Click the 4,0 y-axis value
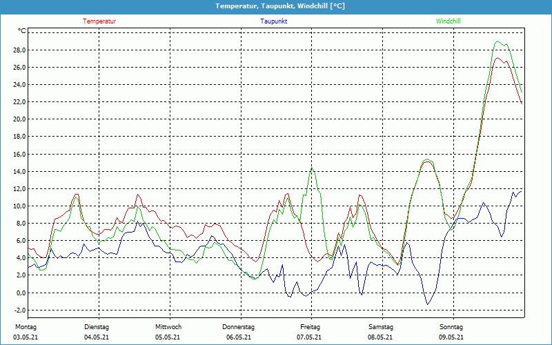 (21, 257)
